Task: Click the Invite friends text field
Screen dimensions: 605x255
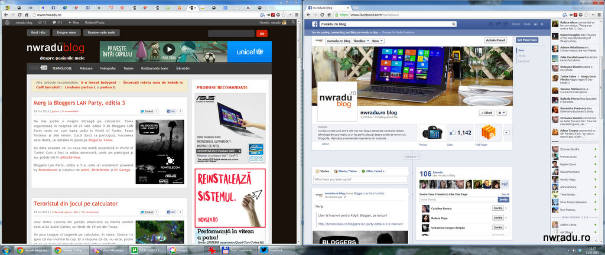Action: coord(458,200)
